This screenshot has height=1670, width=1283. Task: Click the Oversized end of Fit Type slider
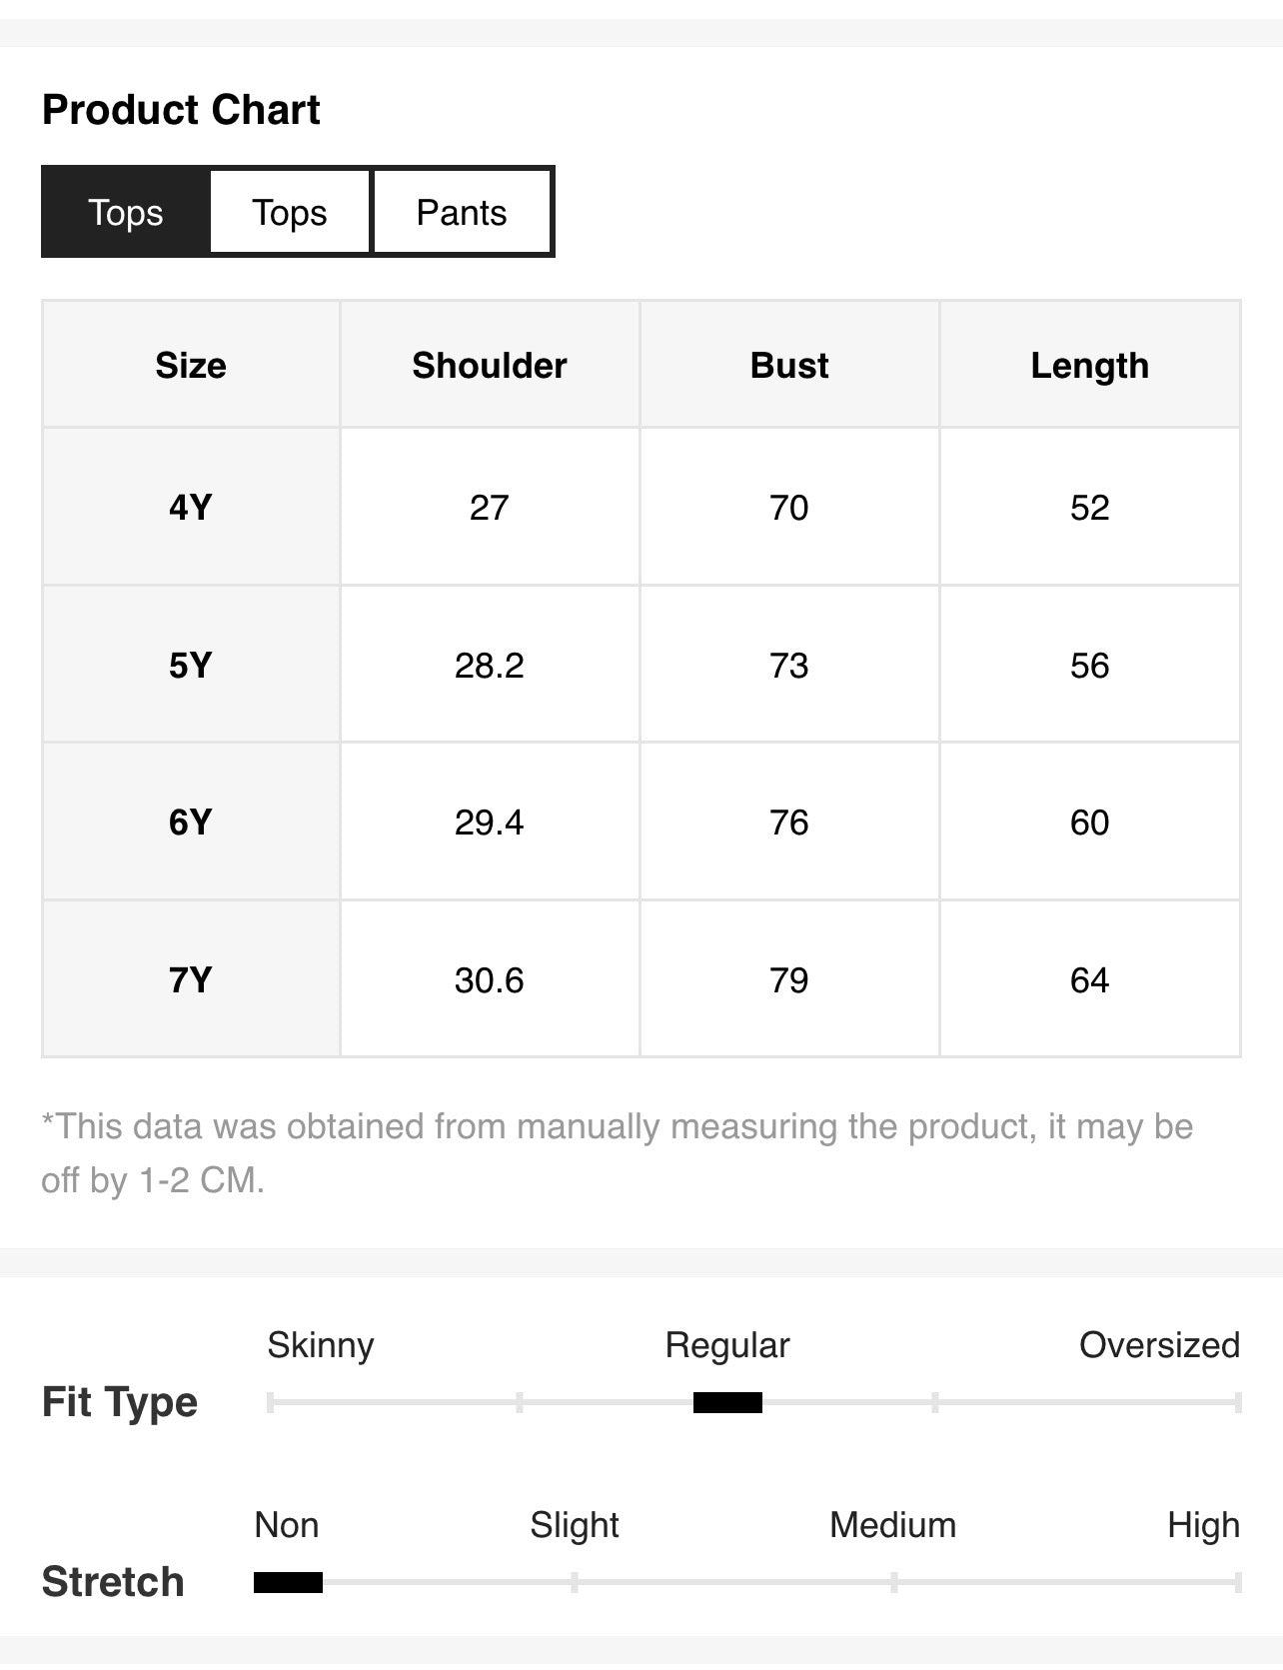click(1237, 1402)
